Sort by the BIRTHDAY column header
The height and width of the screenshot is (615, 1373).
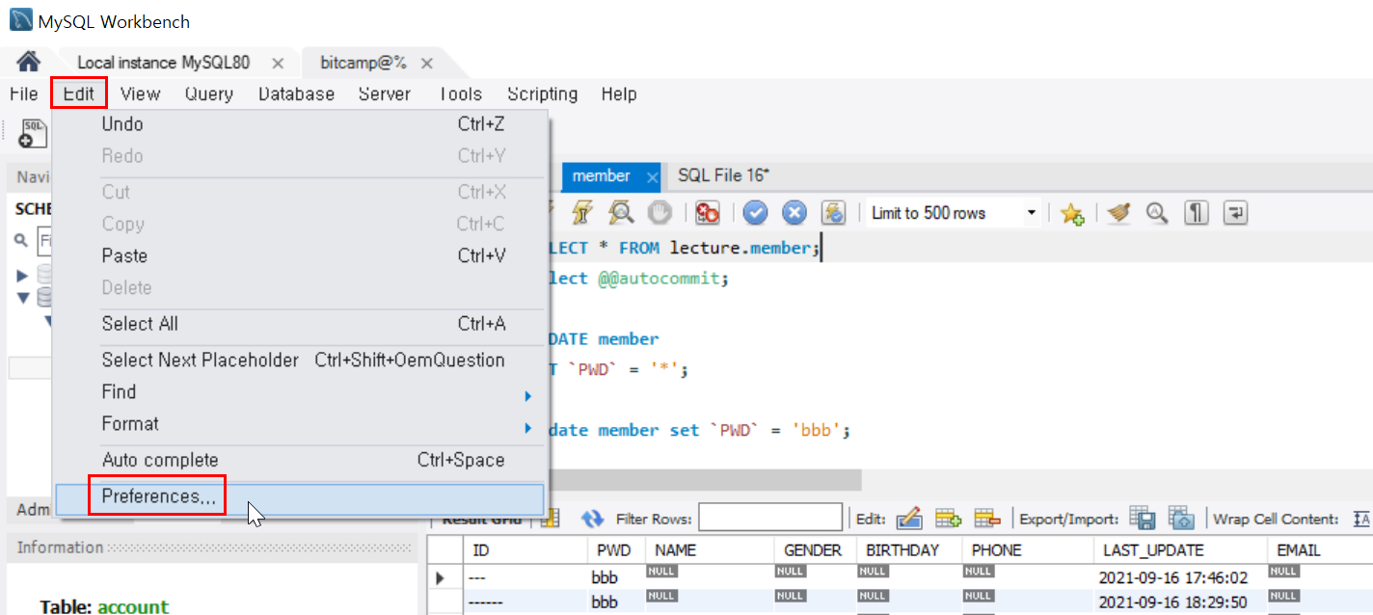pyautogui.click(x=908, y=550)
